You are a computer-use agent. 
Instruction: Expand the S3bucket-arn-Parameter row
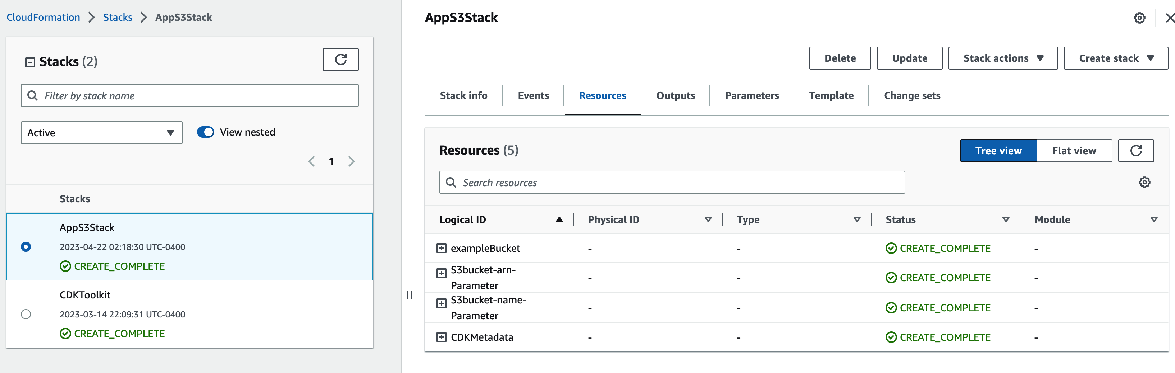click(x=441, y=273)
